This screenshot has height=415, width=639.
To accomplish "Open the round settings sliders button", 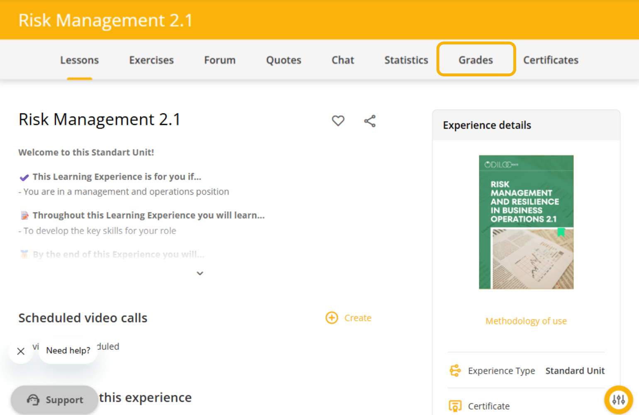I will [618, 400].
